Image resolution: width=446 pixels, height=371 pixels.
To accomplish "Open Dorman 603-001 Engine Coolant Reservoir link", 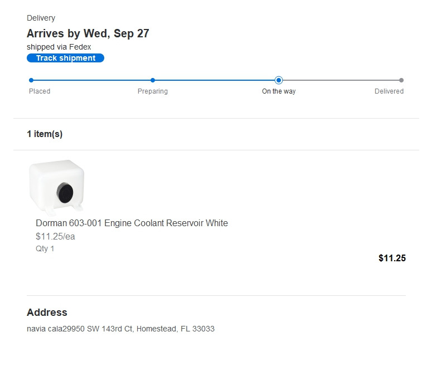I will pos(132,223).
